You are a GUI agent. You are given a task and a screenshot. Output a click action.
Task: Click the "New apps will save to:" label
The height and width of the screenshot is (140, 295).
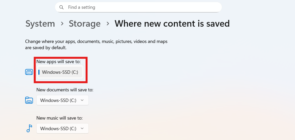58,62
